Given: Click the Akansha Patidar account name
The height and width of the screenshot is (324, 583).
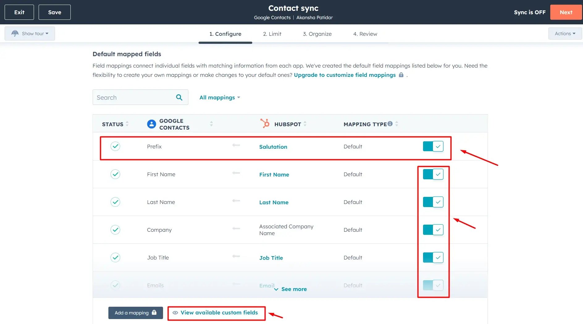Looking at the screenshot, I should pyautogui.click(x=314, y=18).
